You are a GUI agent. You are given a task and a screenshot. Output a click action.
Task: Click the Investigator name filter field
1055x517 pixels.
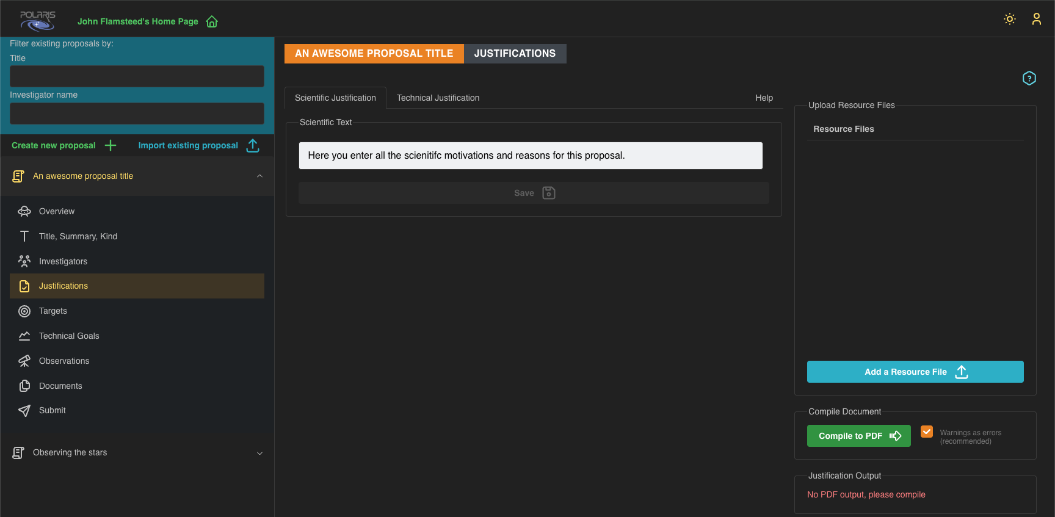pos(137,114)
